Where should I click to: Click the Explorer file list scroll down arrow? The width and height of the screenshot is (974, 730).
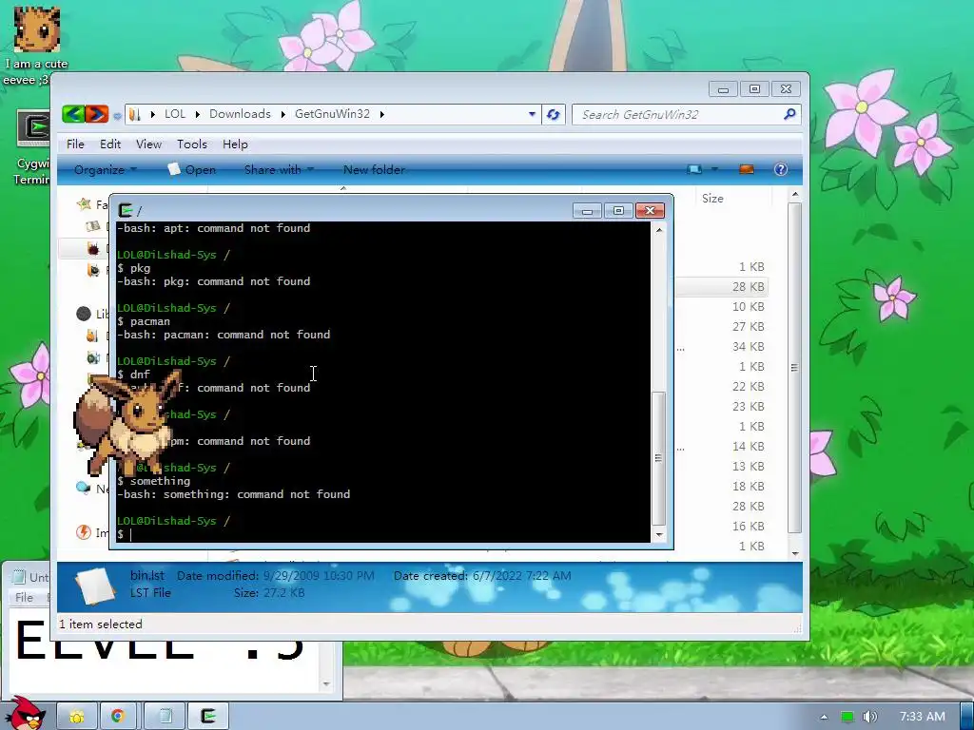(x=794, y=553)
